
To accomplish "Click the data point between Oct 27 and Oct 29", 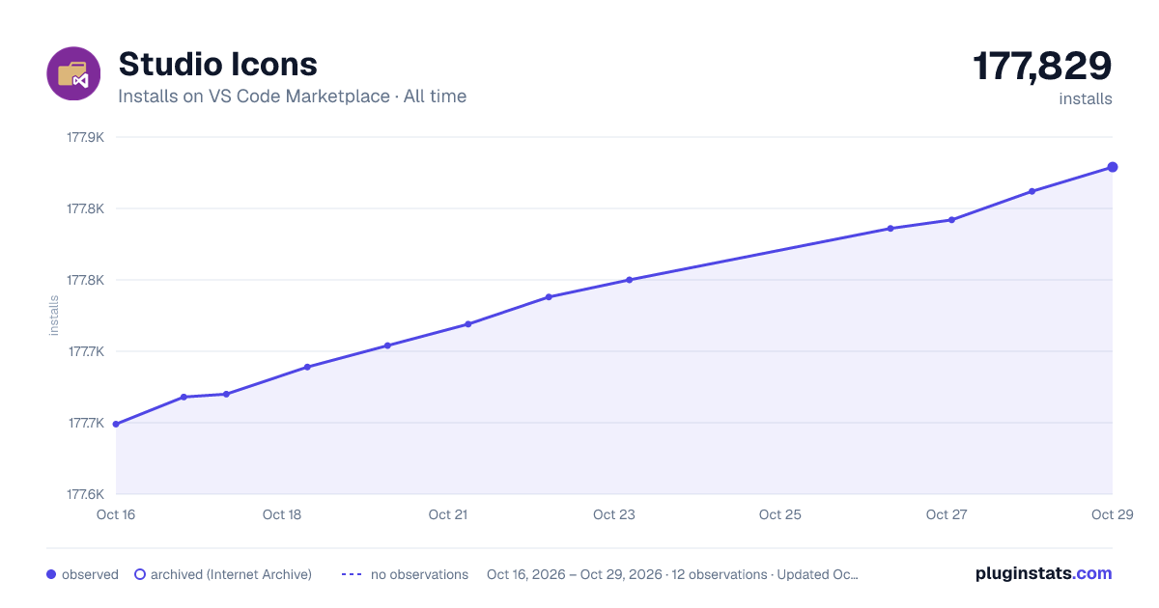I will pyautogui.click(x=1032, y=191).
